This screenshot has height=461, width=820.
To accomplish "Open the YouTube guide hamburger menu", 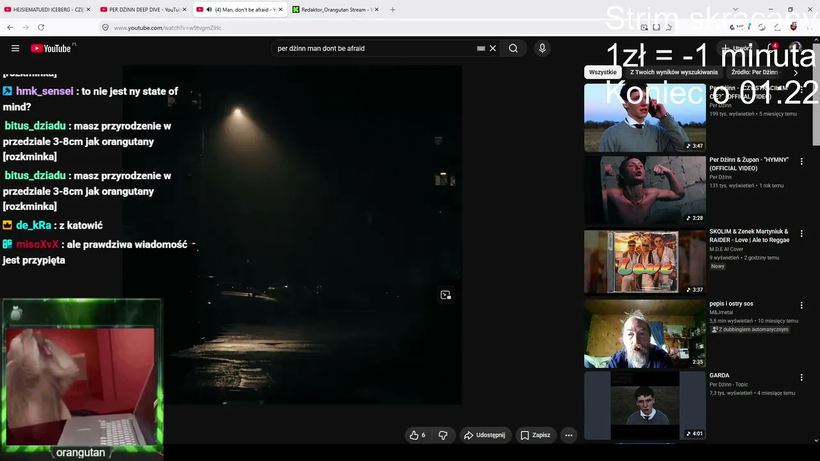I will pyautogui.click(x=15, y=48).
